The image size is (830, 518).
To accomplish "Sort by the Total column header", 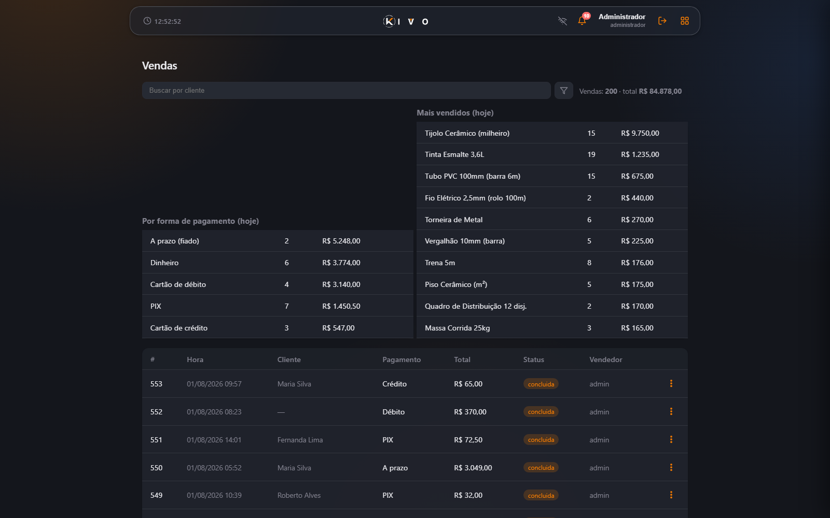I will [x=462, y=359].
